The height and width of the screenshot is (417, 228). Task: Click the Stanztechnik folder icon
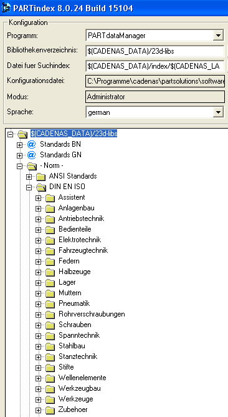click(50, 358)
